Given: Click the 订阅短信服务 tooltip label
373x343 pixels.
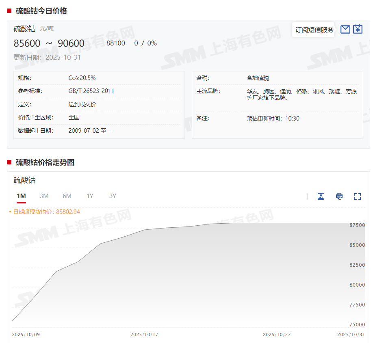Looking at the screenshot, I should pyautogui.click(x=314, y=30).
